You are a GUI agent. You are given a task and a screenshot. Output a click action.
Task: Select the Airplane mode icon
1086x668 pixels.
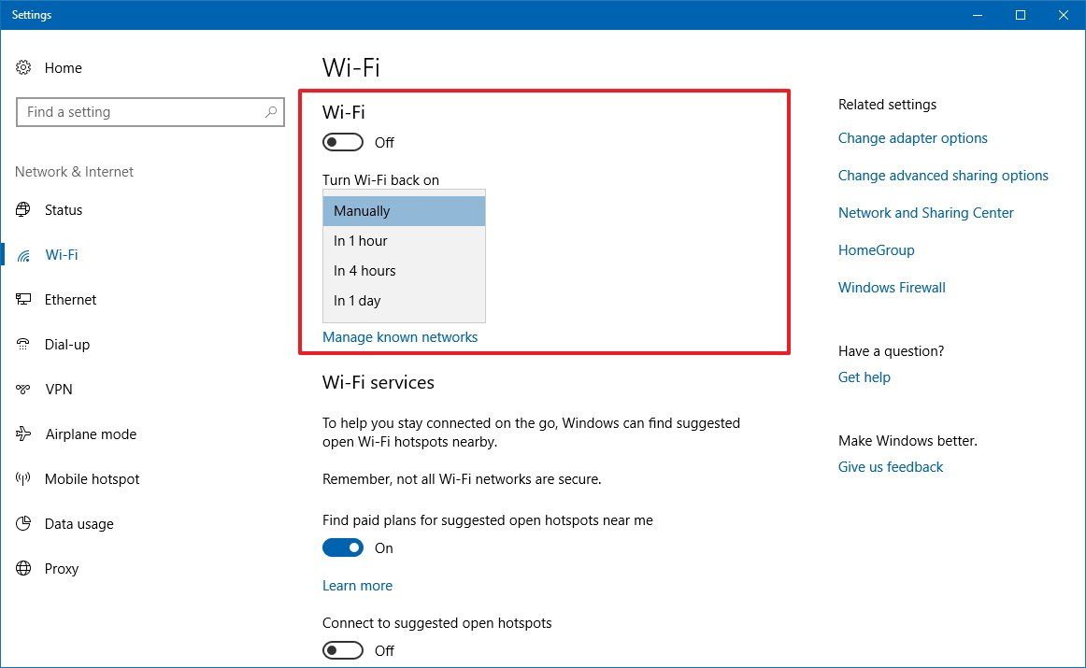22,433
